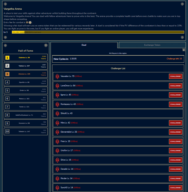Click the red emblem icon beside Shiva
Image resolution: width=188 pixels, height=192 pixels.
coord(57,160)
